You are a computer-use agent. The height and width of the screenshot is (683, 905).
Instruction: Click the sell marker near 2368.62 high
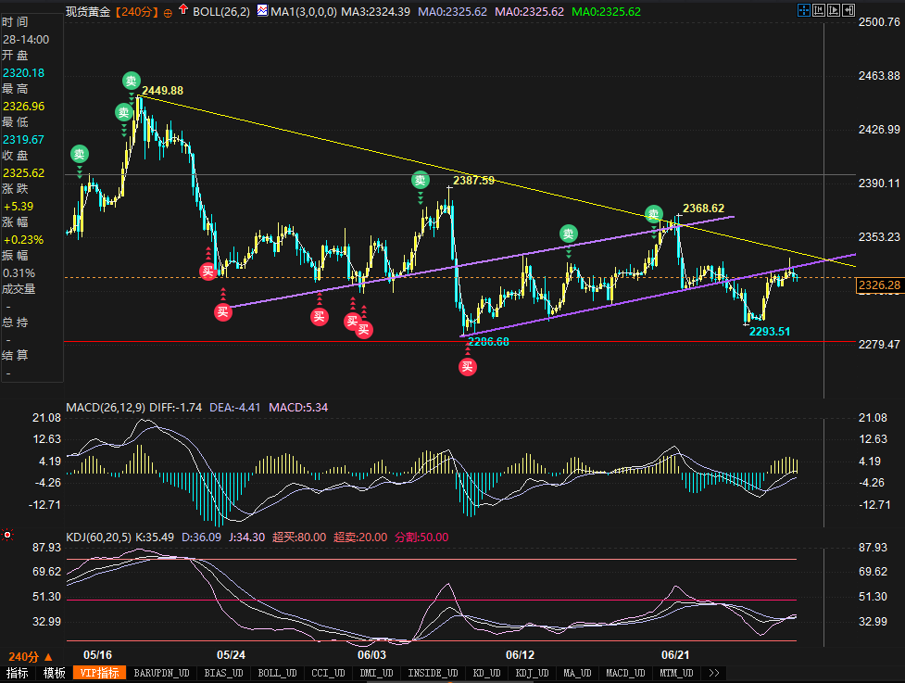click(654, 214)
